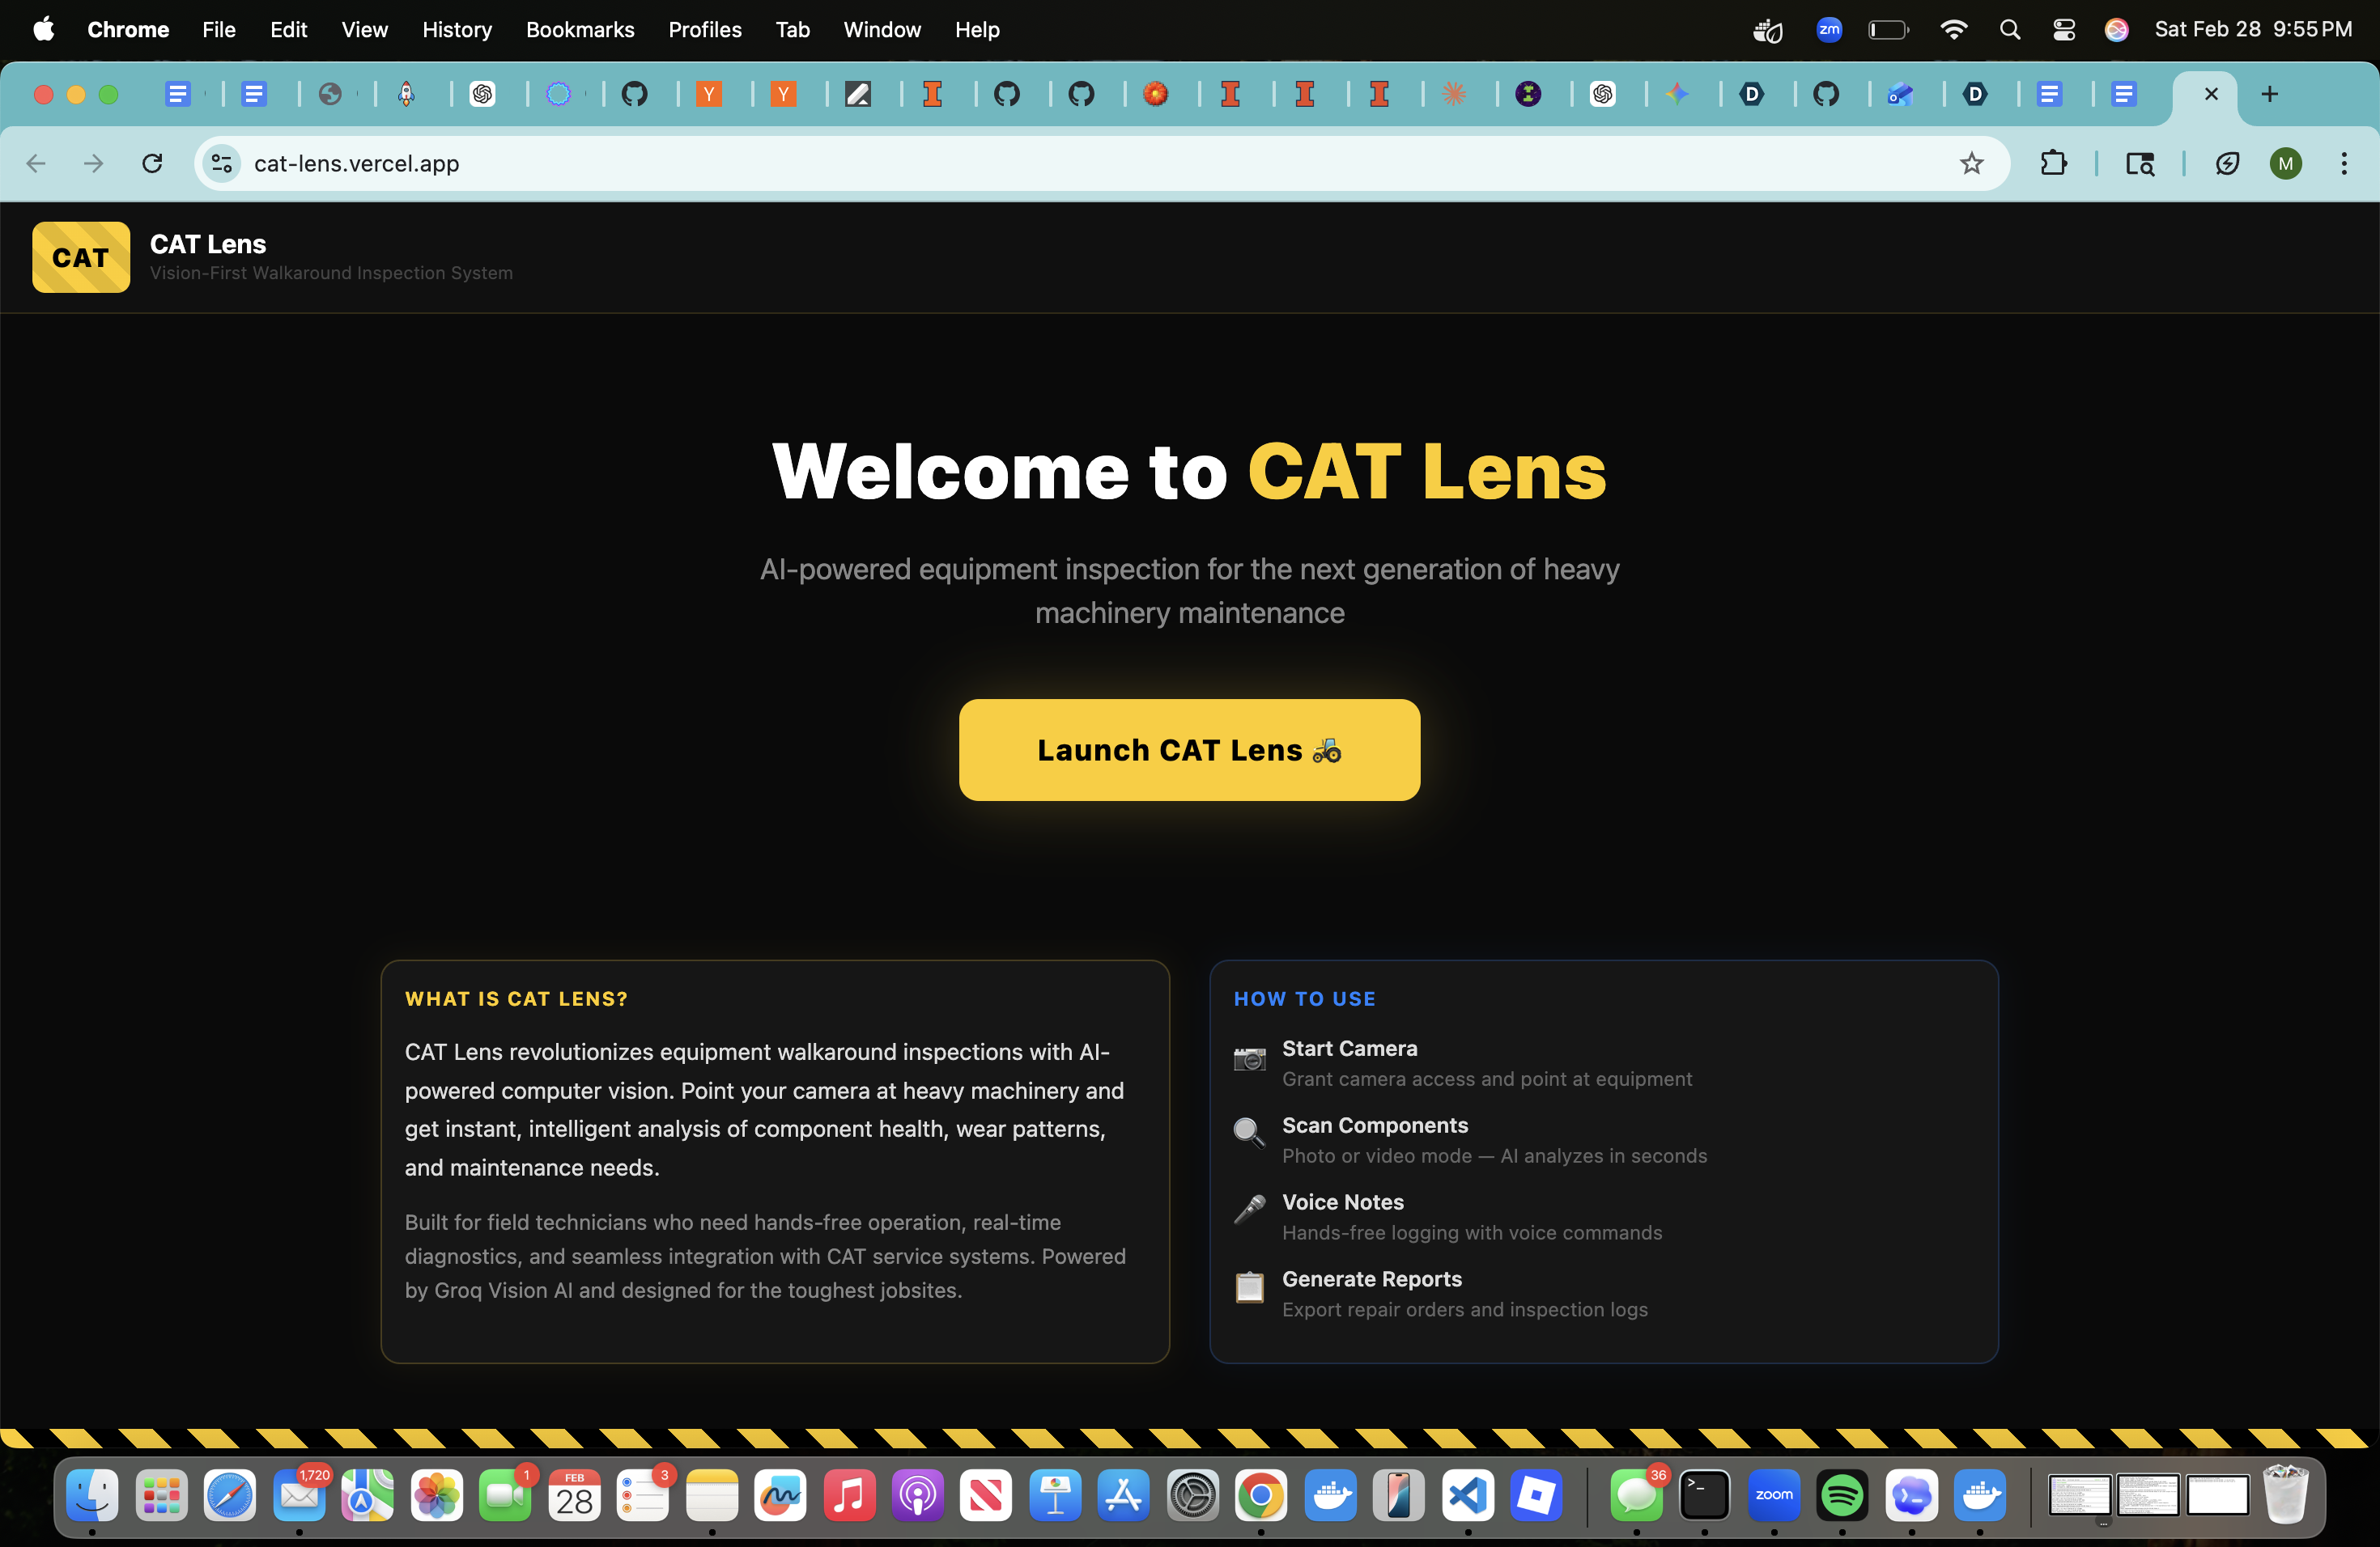Click the Launch CAT Lens button

click(1189, 749)
